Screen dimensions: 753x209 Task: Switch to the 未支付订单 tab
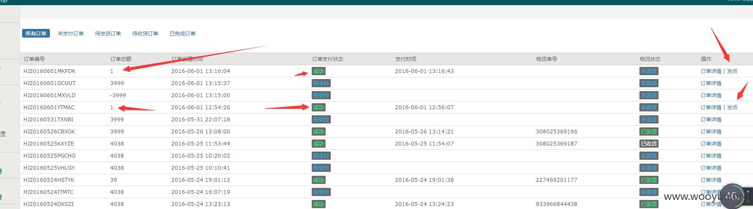click(71, 33)
